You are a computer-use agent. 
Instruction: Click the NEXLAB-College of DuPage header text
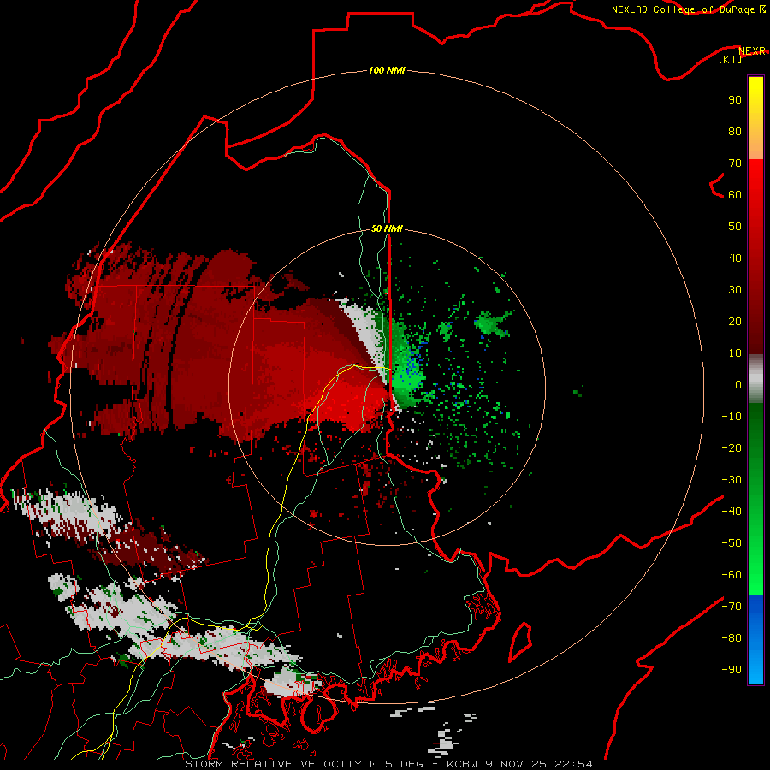point(688,9)
